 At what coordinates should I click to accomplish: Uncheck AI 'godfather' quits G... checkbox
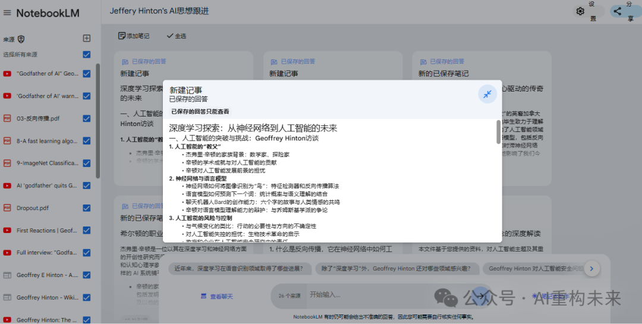pyautogui.click(x=86, y=185)
